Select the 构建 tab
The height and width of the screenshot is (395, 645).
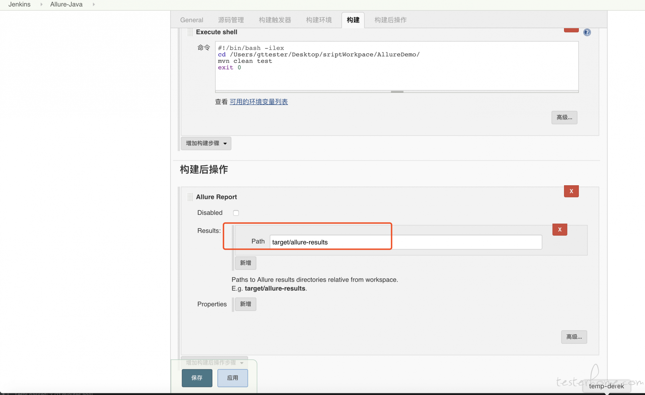tap(353, 20)
